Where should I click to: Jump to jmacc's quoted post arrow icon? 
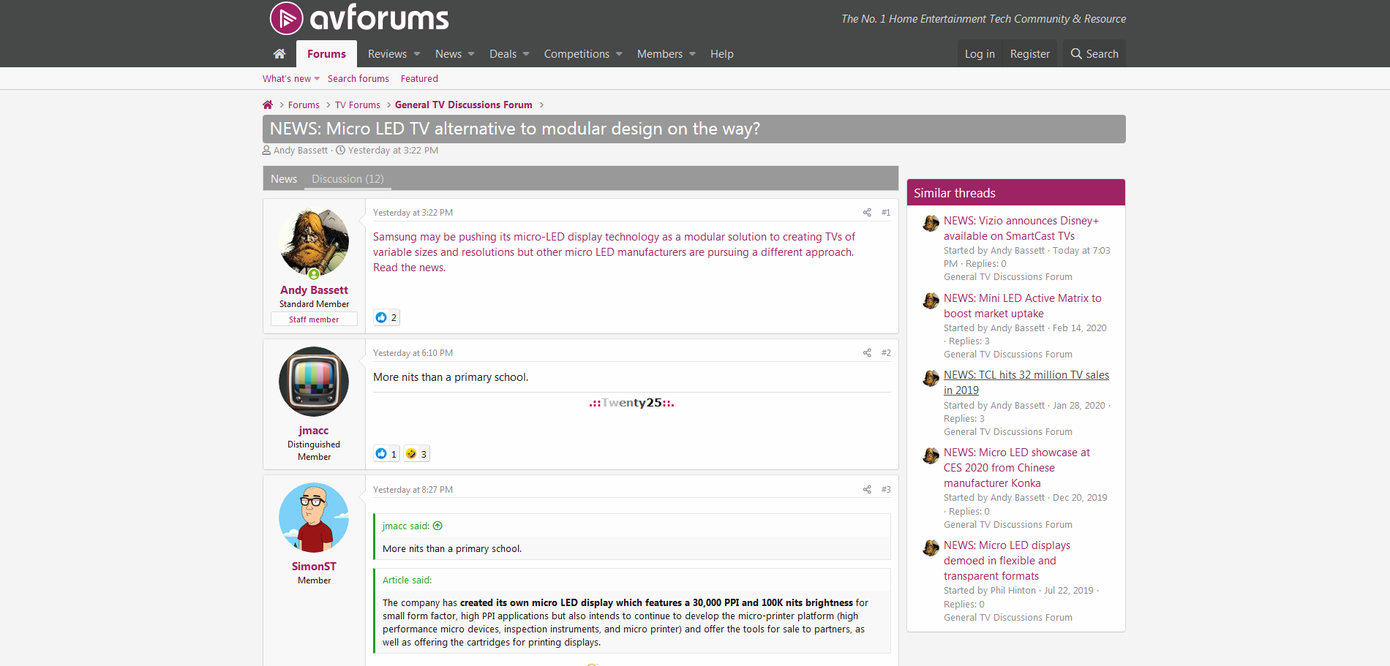tap(437, 526)
